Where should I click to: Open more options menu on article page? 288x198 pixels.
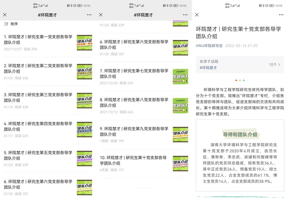coord(281,15)
